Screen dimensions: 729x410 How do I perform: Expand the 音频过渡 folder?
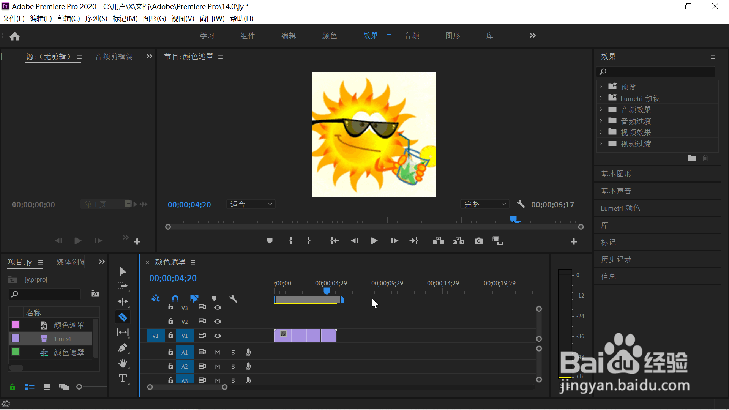coord(601,121)
